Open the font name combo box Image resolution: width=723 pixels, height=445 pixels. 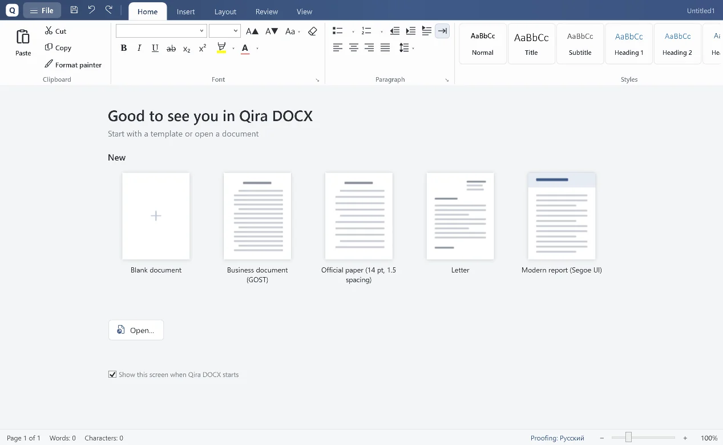pos(161,31)
